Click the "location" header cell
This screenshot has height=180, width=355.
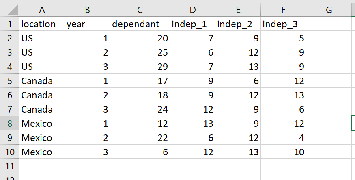click(42, 24)
